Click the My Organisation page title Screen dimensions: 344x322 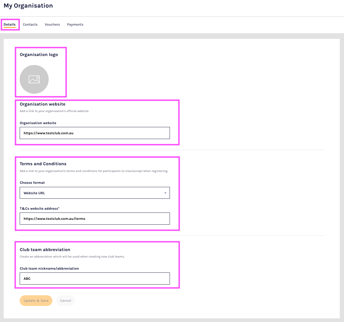click(x=28, y=6)
